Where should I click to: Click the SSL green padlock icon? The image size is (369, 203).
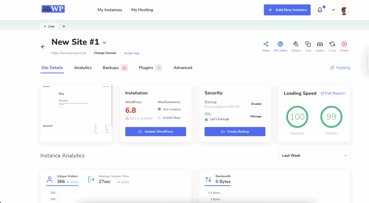(206, 119)
